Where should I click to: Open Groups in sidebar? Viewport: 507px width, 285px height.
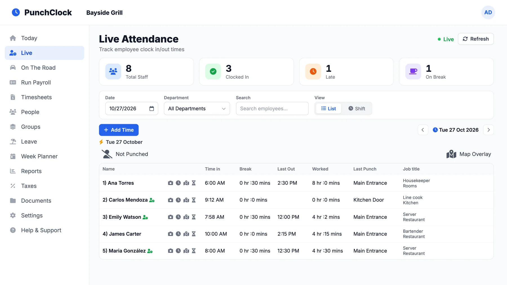[x=45, y=127]
